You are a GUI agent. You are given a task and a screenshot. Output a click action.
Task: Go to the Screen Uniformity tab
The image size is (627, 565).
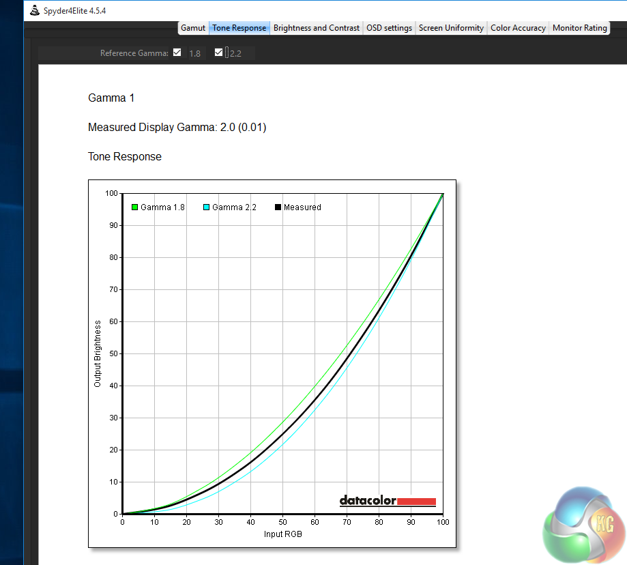coord(451,28)
